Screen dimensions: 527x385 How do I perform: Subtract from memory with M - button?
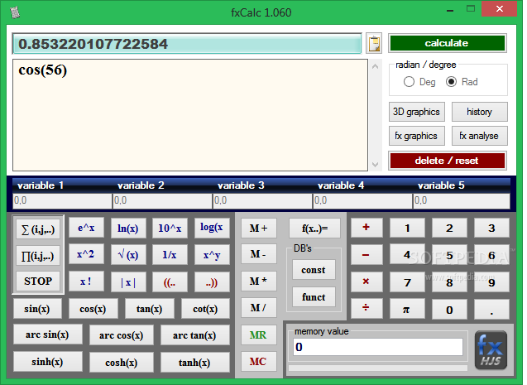258,254
